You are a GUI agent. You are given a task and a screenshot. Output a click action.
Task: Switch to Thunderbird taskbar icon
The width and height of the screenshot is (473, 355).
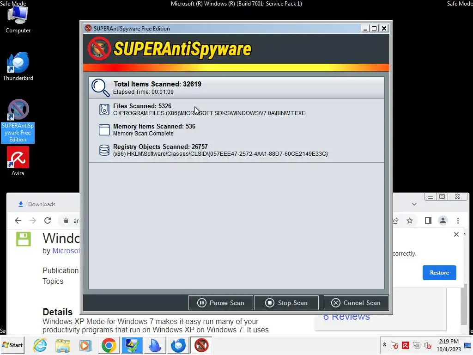coord(178,345)
